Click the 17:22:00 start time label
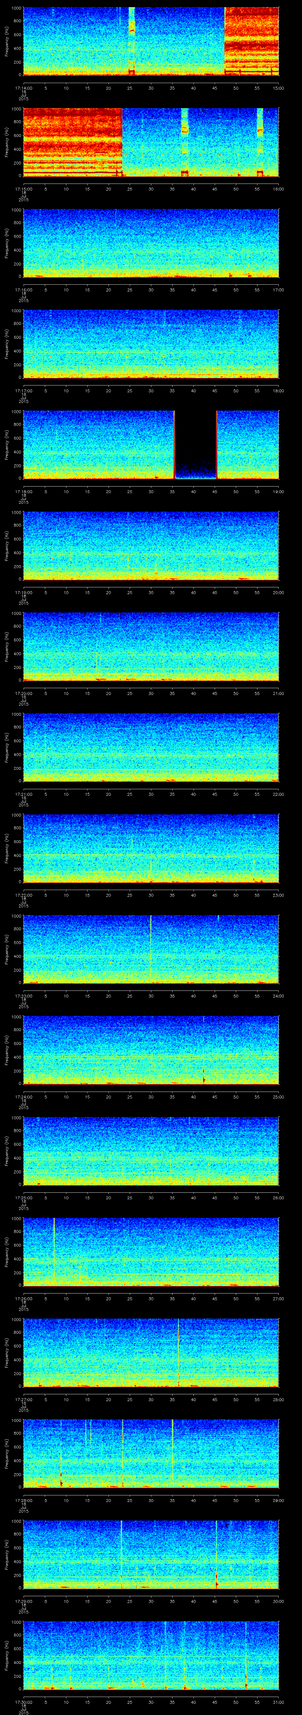This screenshot has width=302, height=1715. 23,895
